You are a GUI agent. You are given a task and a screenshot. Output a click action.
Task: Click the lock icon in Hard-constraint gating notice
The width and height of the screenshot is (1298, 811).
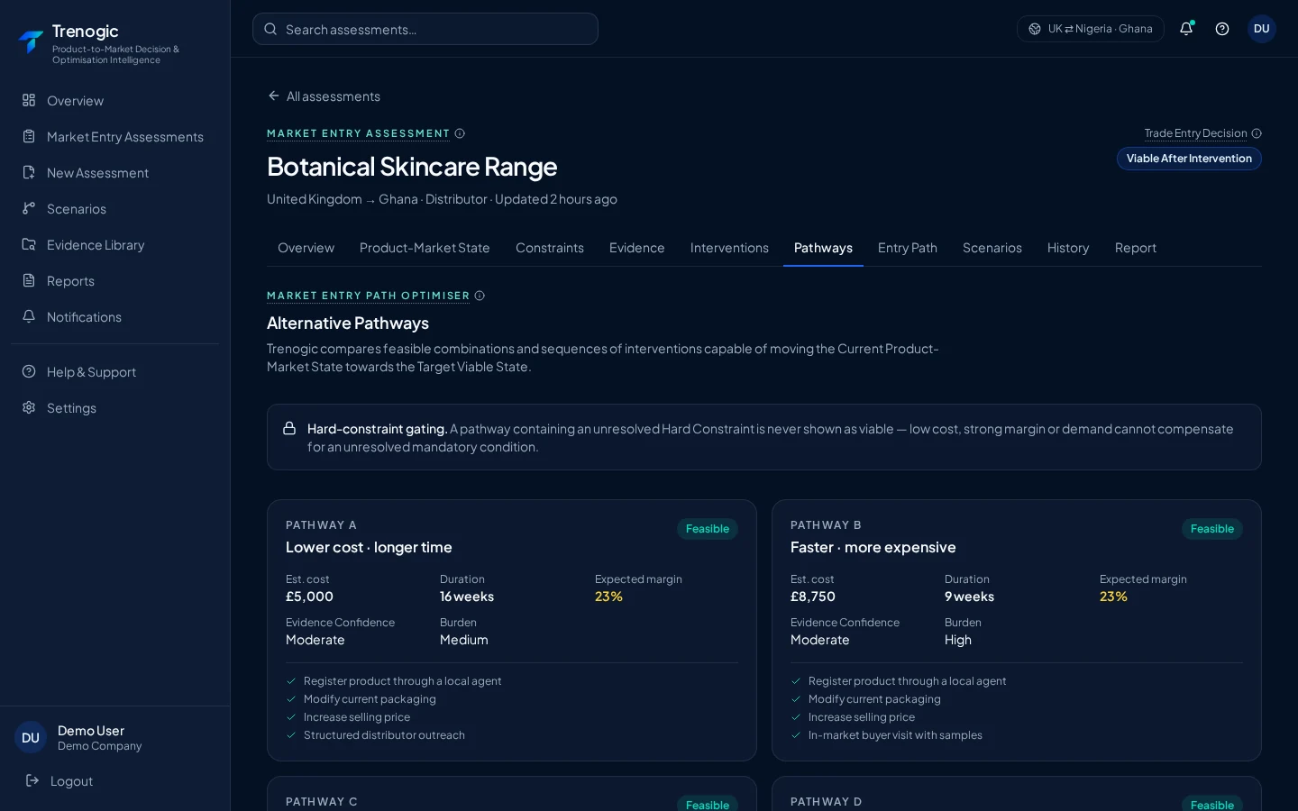click(289, 429)
